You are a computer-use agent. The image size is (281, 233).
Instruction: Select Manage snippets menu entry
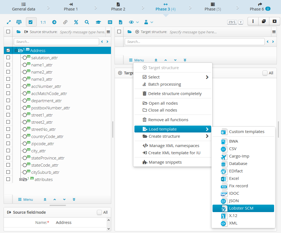173,162
